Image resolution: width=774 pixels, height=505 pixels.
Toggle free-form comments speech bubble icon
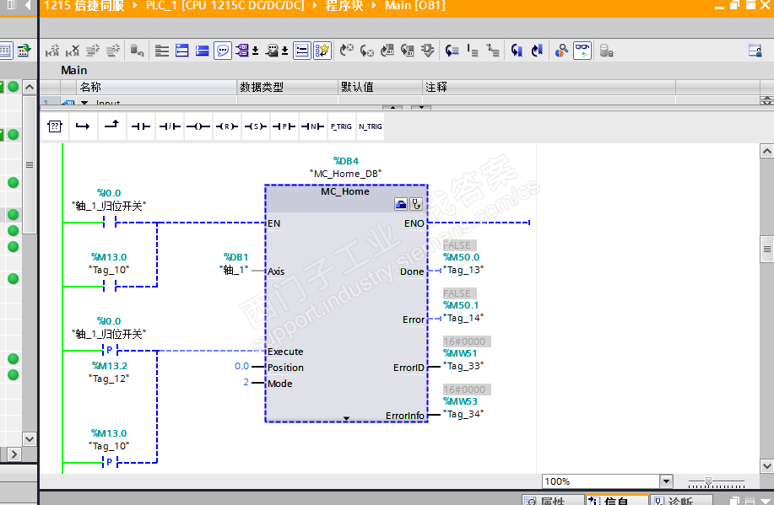pos(223,51)
